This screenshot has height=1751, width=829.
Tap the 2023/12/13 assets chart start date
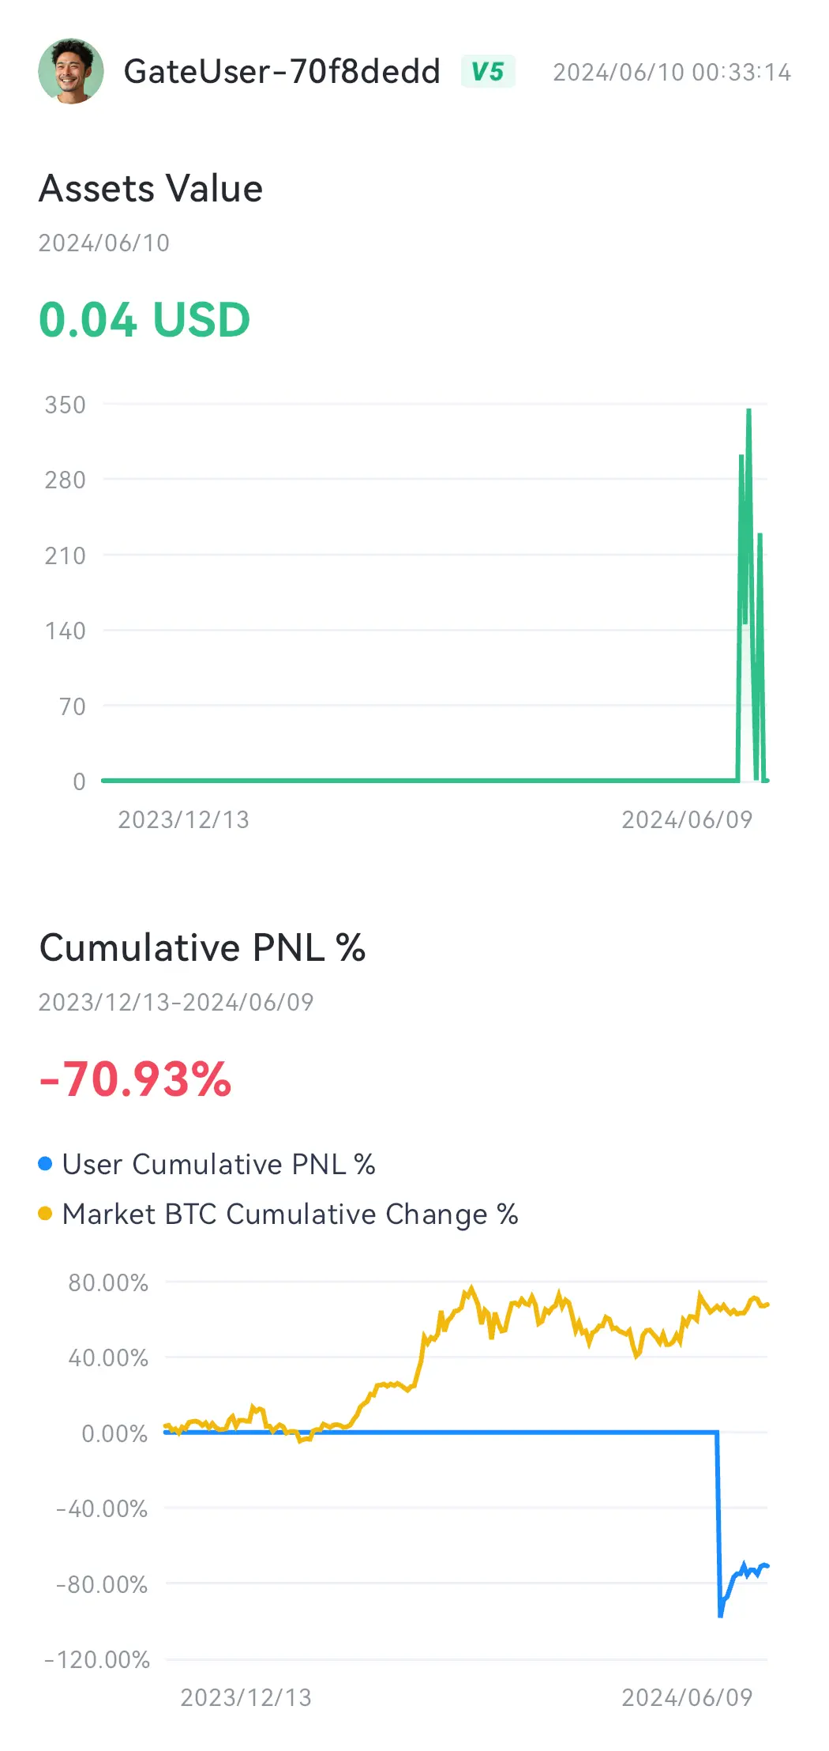[x=183, y=819]
